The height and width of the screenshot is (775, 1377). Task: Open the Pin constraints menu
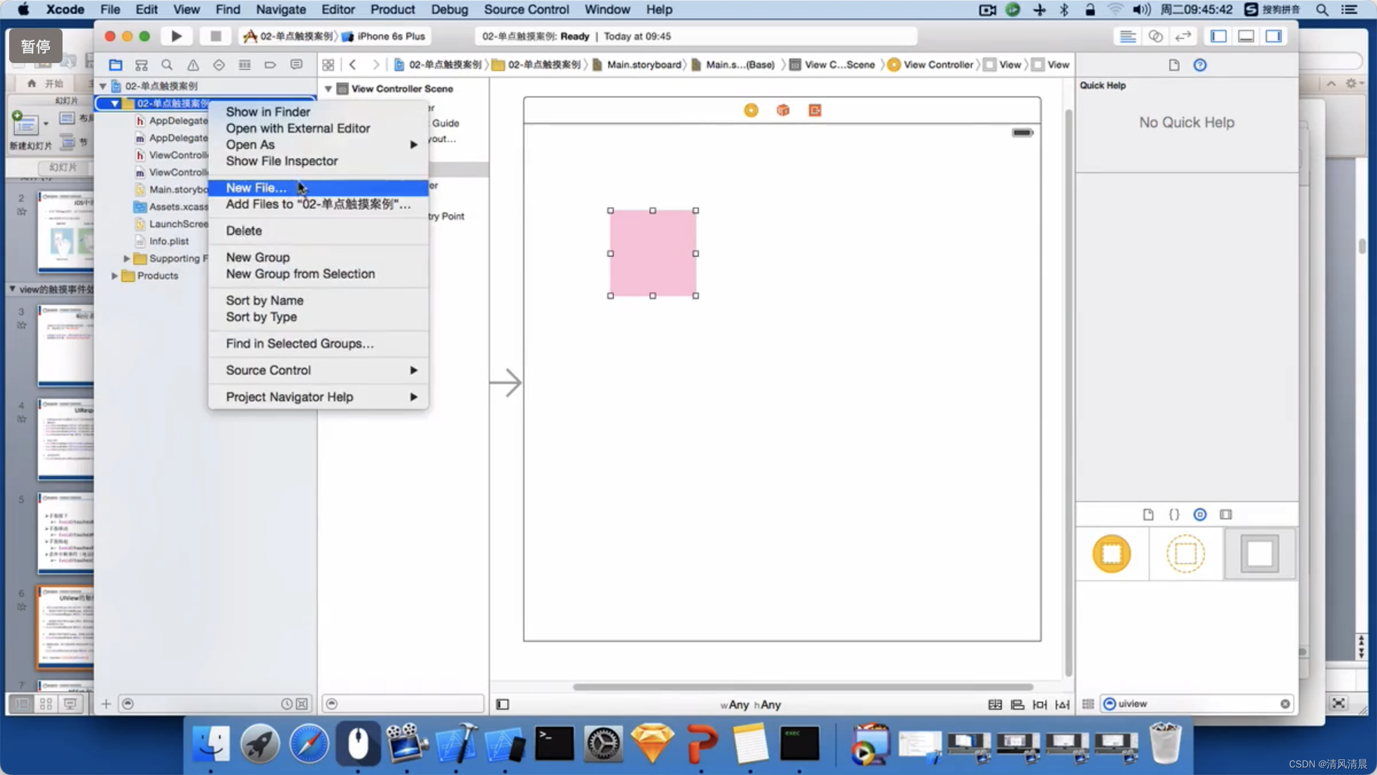click(x=1040, y=704)
